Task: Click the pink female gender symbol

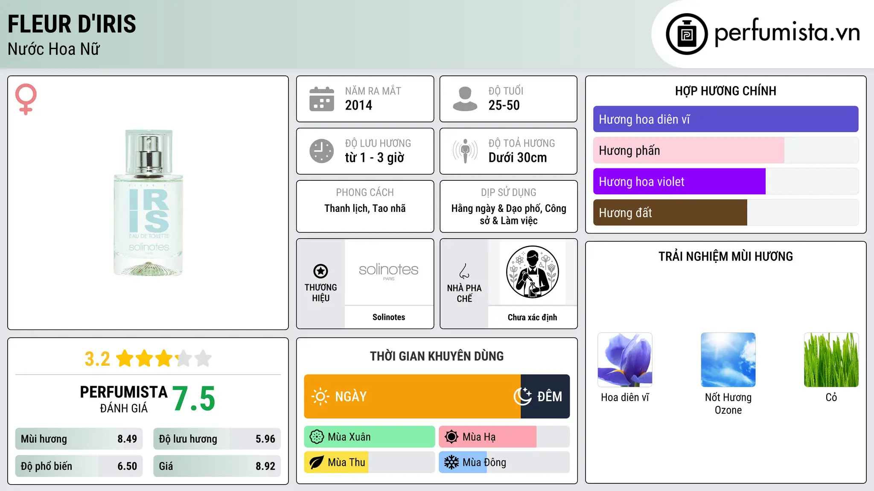Action: (x=26, y=99)
